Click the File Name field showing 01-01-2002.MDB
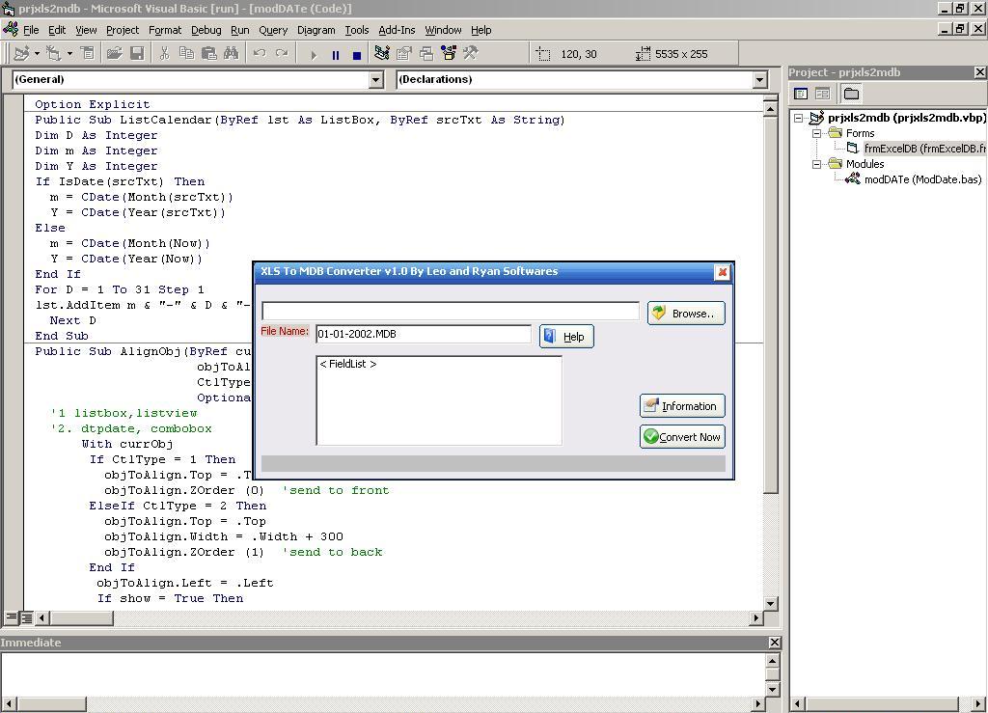 [424, 334]
